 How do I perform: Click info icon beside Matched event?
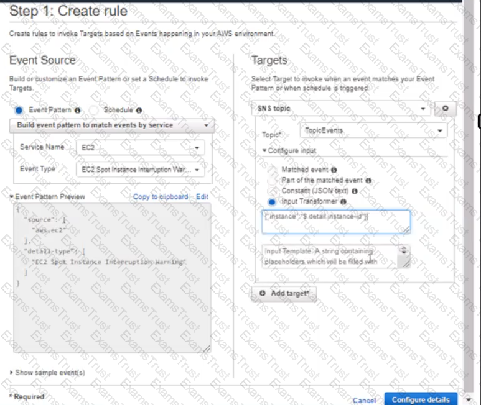coord(334,170)
